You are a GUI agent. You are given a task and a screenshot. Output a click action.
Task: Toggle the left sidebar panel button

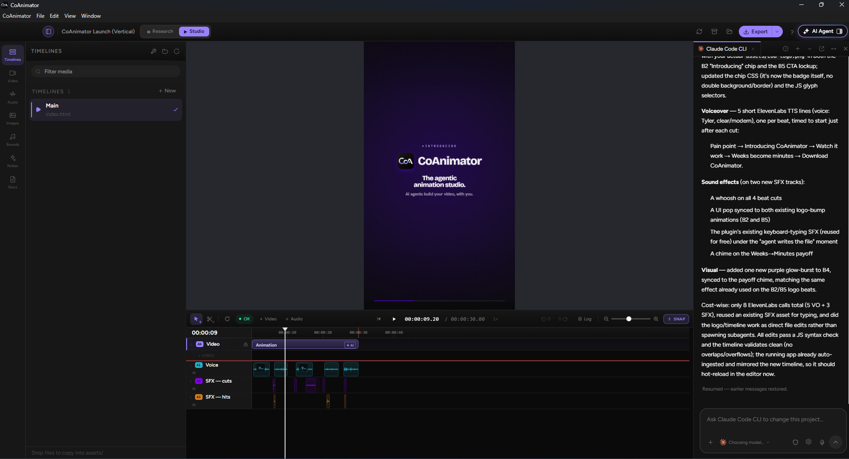[x=48, y=32]
